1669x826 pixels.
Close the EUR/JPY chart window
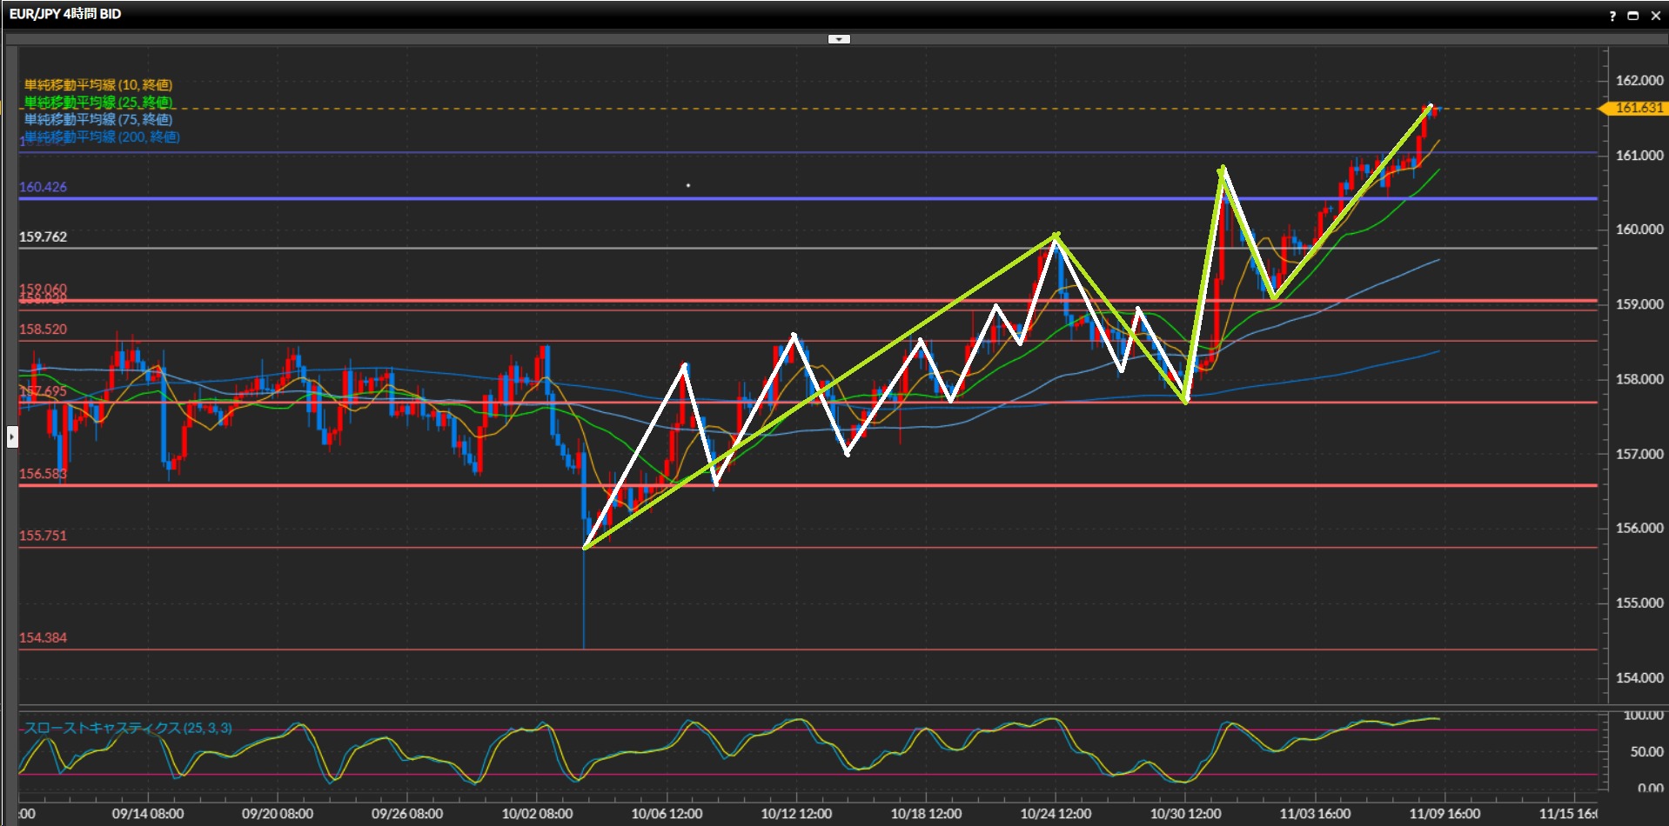point(1655,16)
